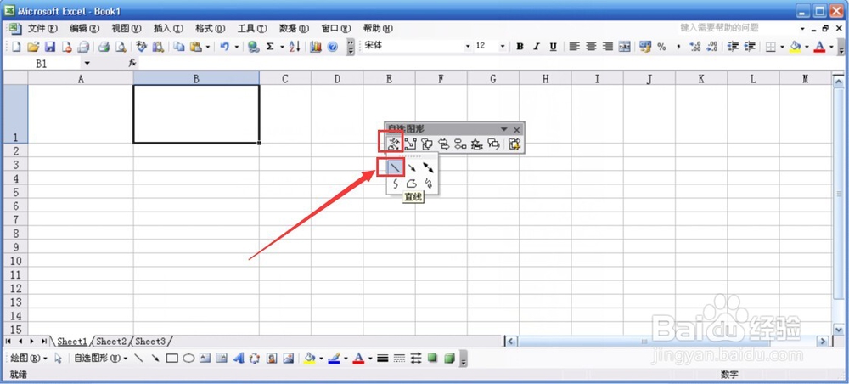849x384 pixels.
Task: Click Decrease Decimal icon
Action: (x=712, y=47)
